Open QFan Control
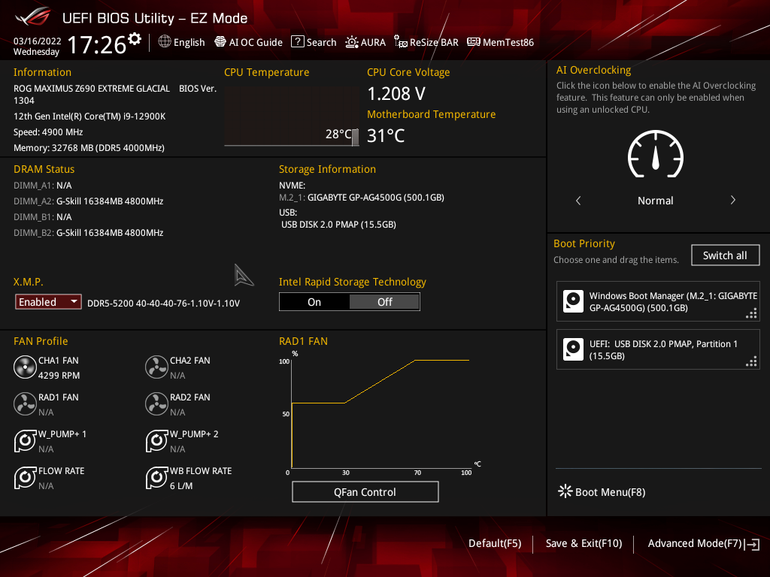Viewport: 770px width, 577px height. tap(365, 491)
